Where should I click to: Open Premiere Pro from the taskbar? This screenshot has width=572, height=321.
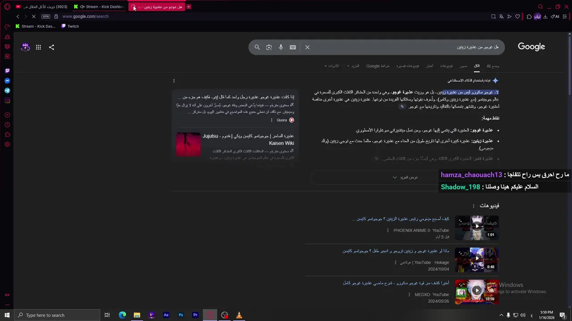(195, 315)
